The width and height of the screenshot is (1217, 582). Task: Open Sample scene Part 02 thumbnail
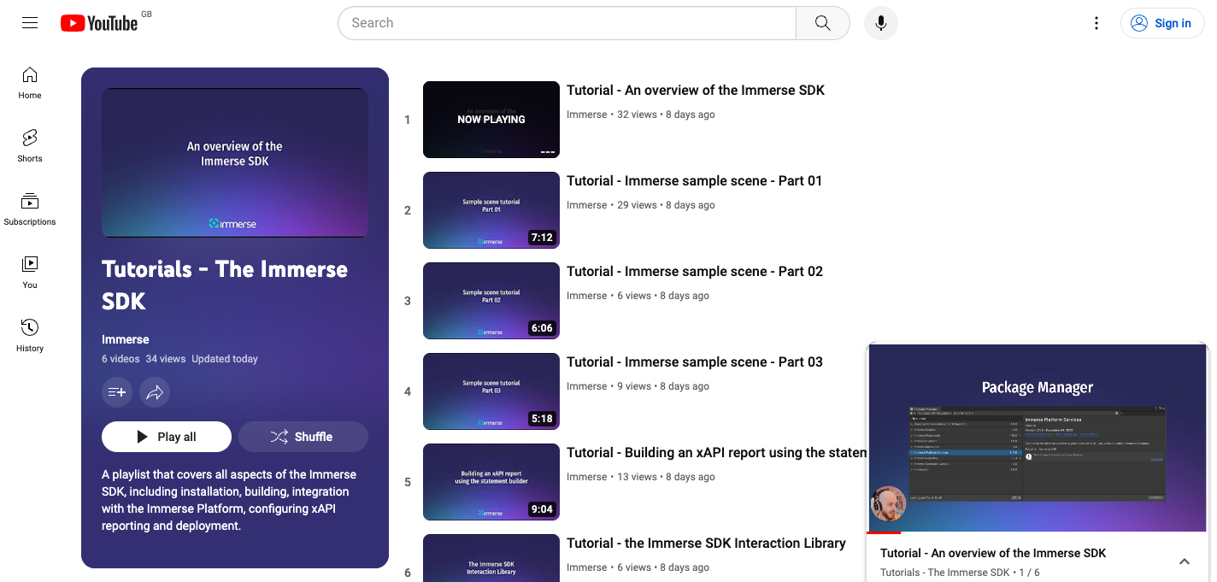(x=491, y=301)
